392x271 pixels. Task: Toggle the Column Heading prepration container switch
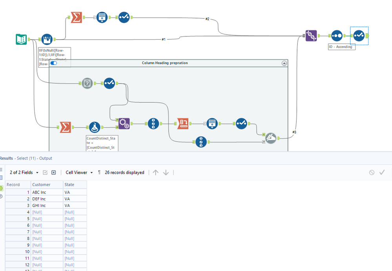point(53,63)
